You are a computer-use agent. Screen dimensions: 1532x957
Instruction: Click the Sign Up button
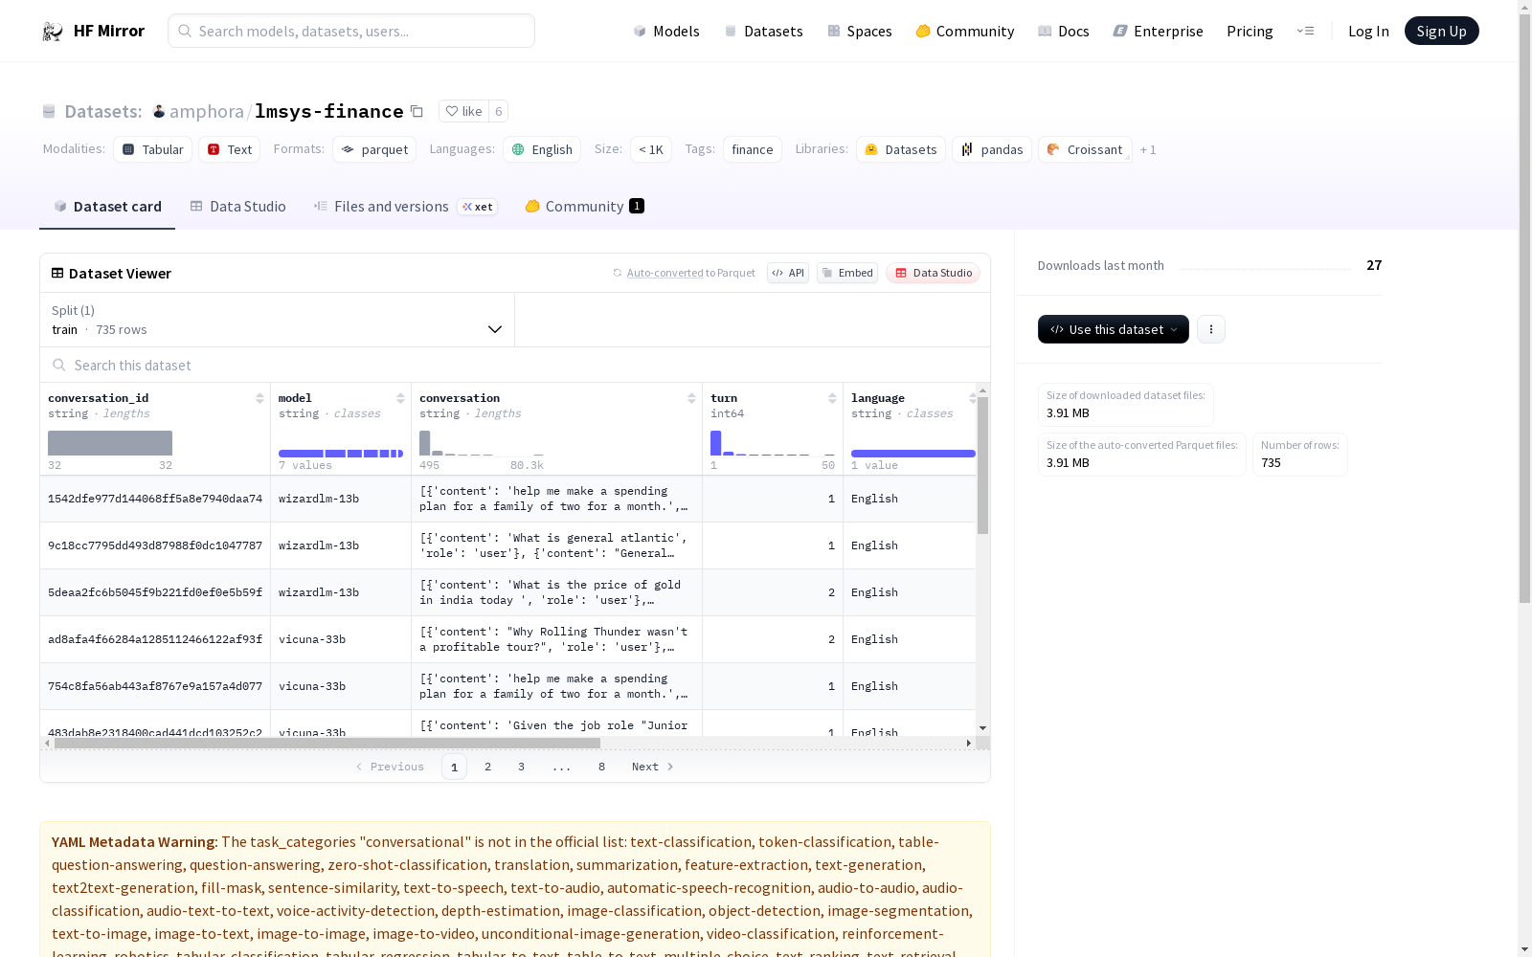pos(1442,31)
